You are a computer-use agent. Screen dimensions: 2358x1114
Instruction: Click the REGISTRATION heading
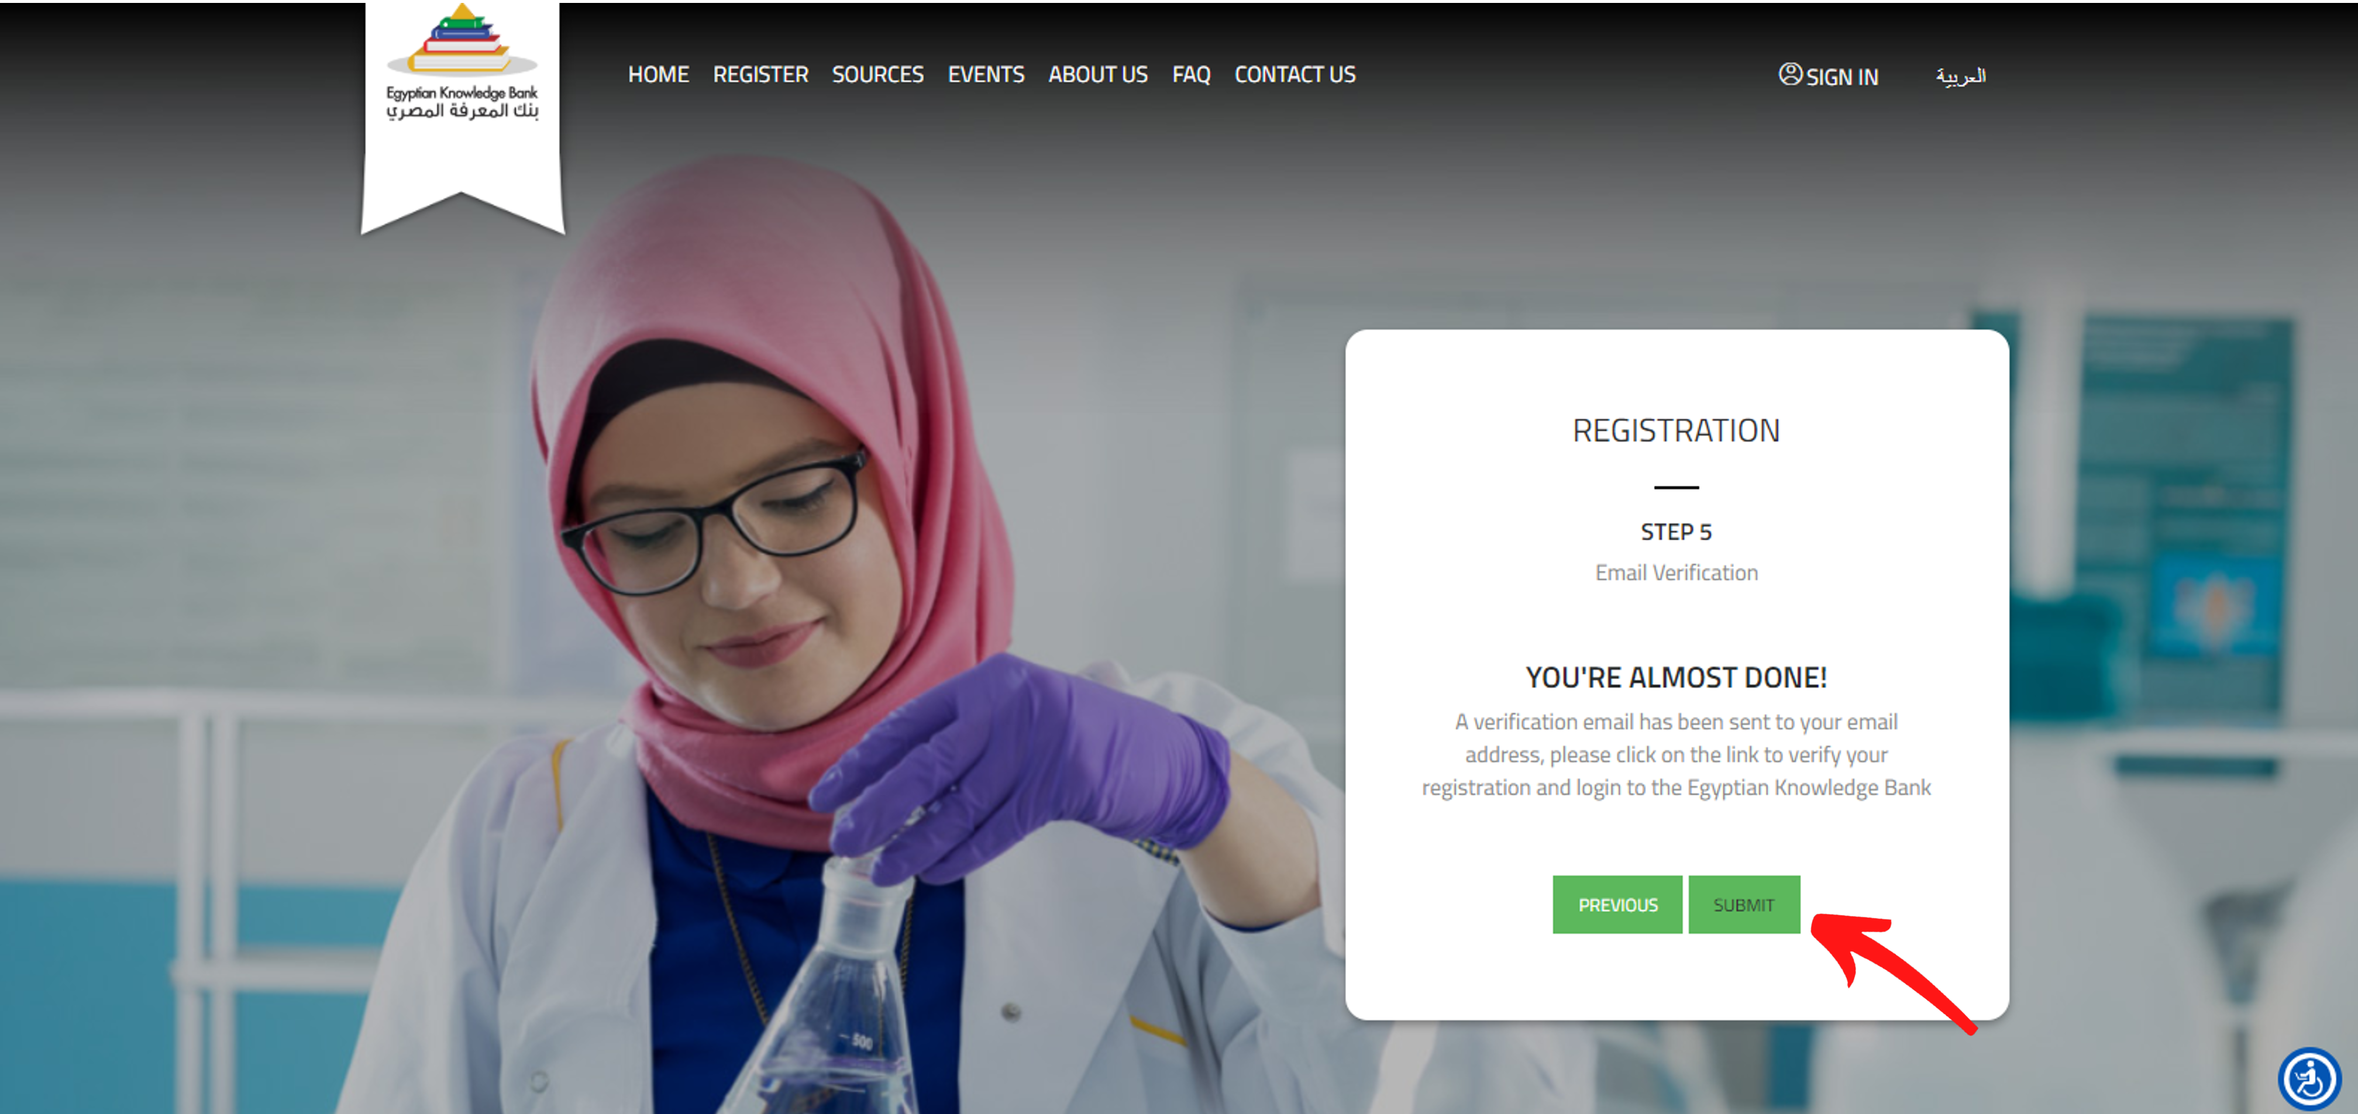coord(1675,430)
